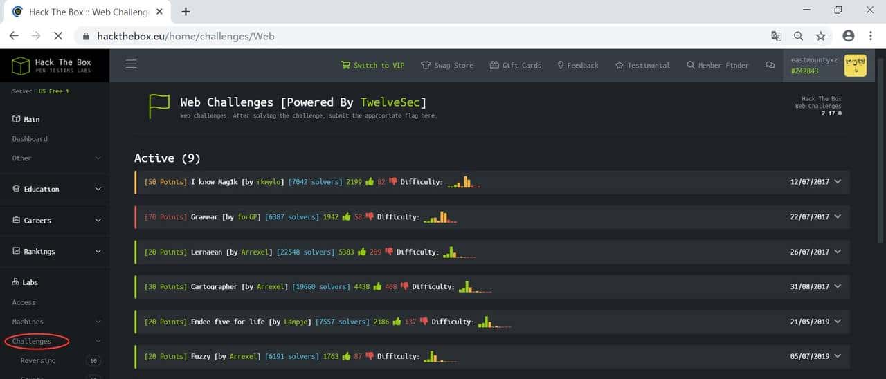Stop loading the page
Image resolution: width=886 pixels, height=379 pixels.
(x=58, y=36)
